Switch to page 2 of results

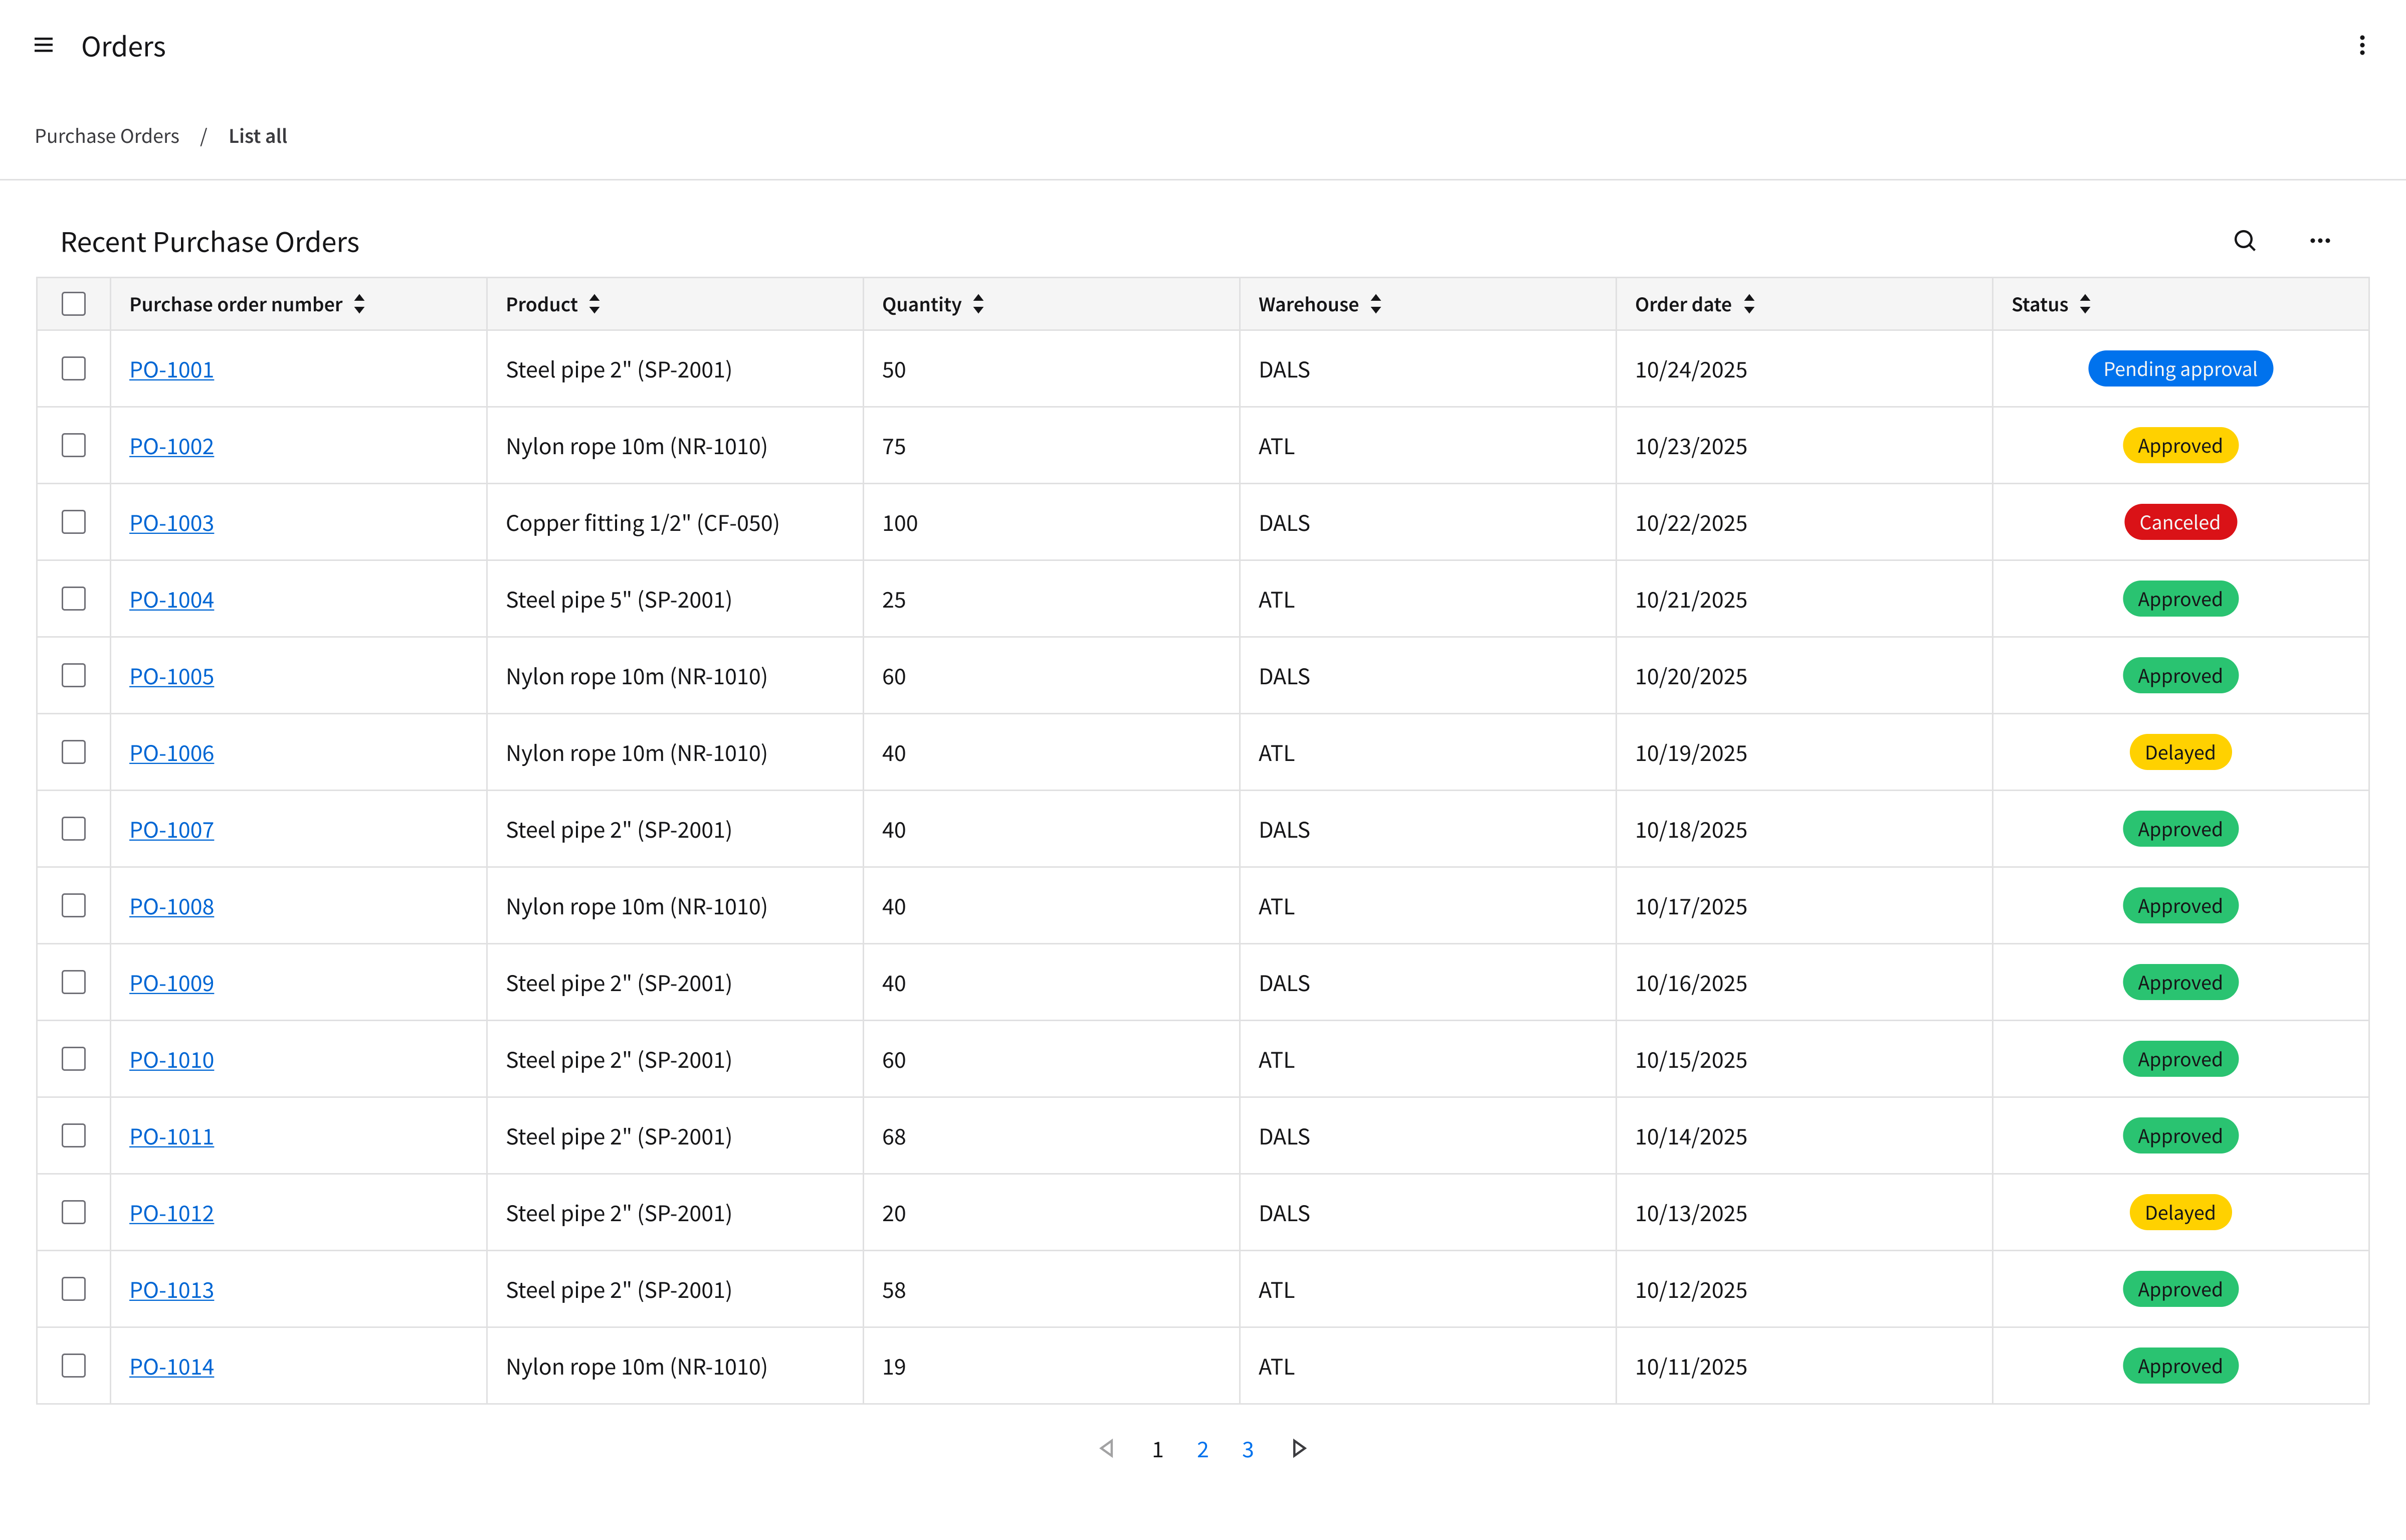coord(1202,1449)
